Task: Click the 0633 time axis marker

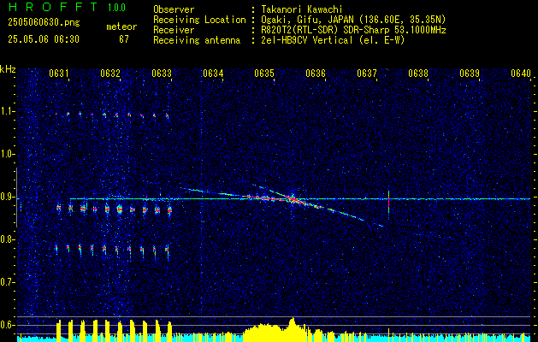Action: [x=162, y=73]
